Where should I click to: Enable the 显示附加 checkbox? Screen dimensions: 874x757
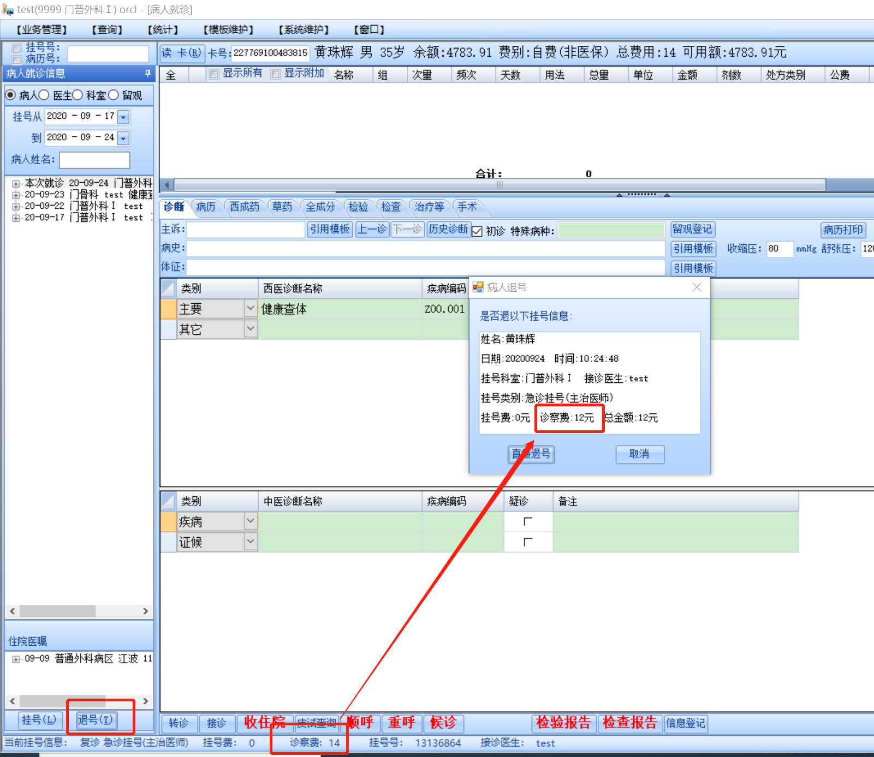(x=276, y=74)
